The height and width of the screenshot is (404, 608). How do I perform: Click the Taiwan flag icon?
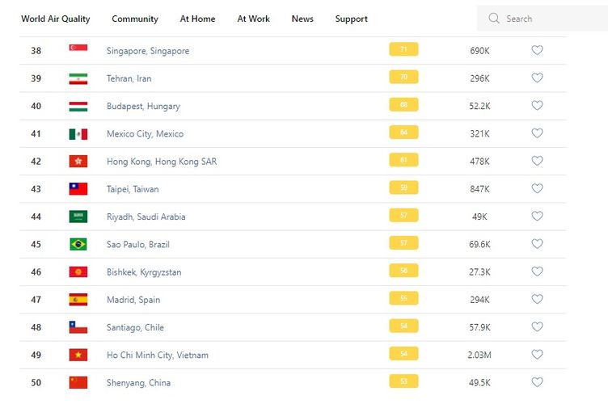point(78,189)
